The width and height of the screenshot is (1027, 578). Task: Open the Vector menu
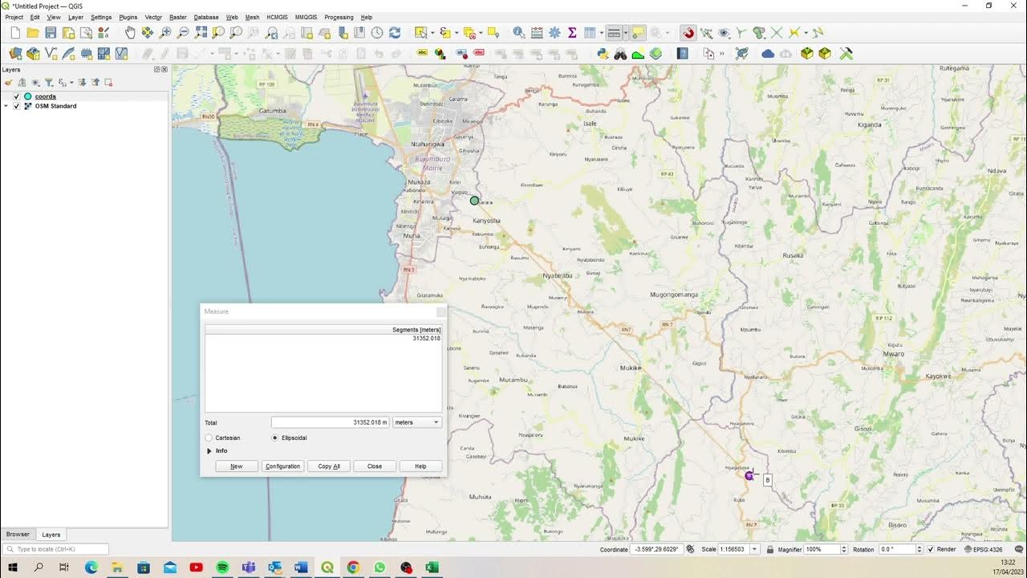pos(153,17)
